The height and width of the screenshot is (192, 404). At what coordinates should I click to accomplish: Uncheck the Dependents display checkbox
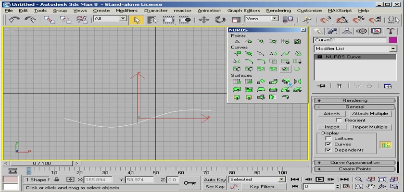pyautogui.click(x=328, y=150)
